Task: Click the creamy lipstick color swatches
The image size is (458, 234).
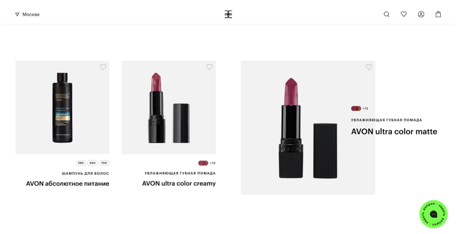Action: [203, 163]
